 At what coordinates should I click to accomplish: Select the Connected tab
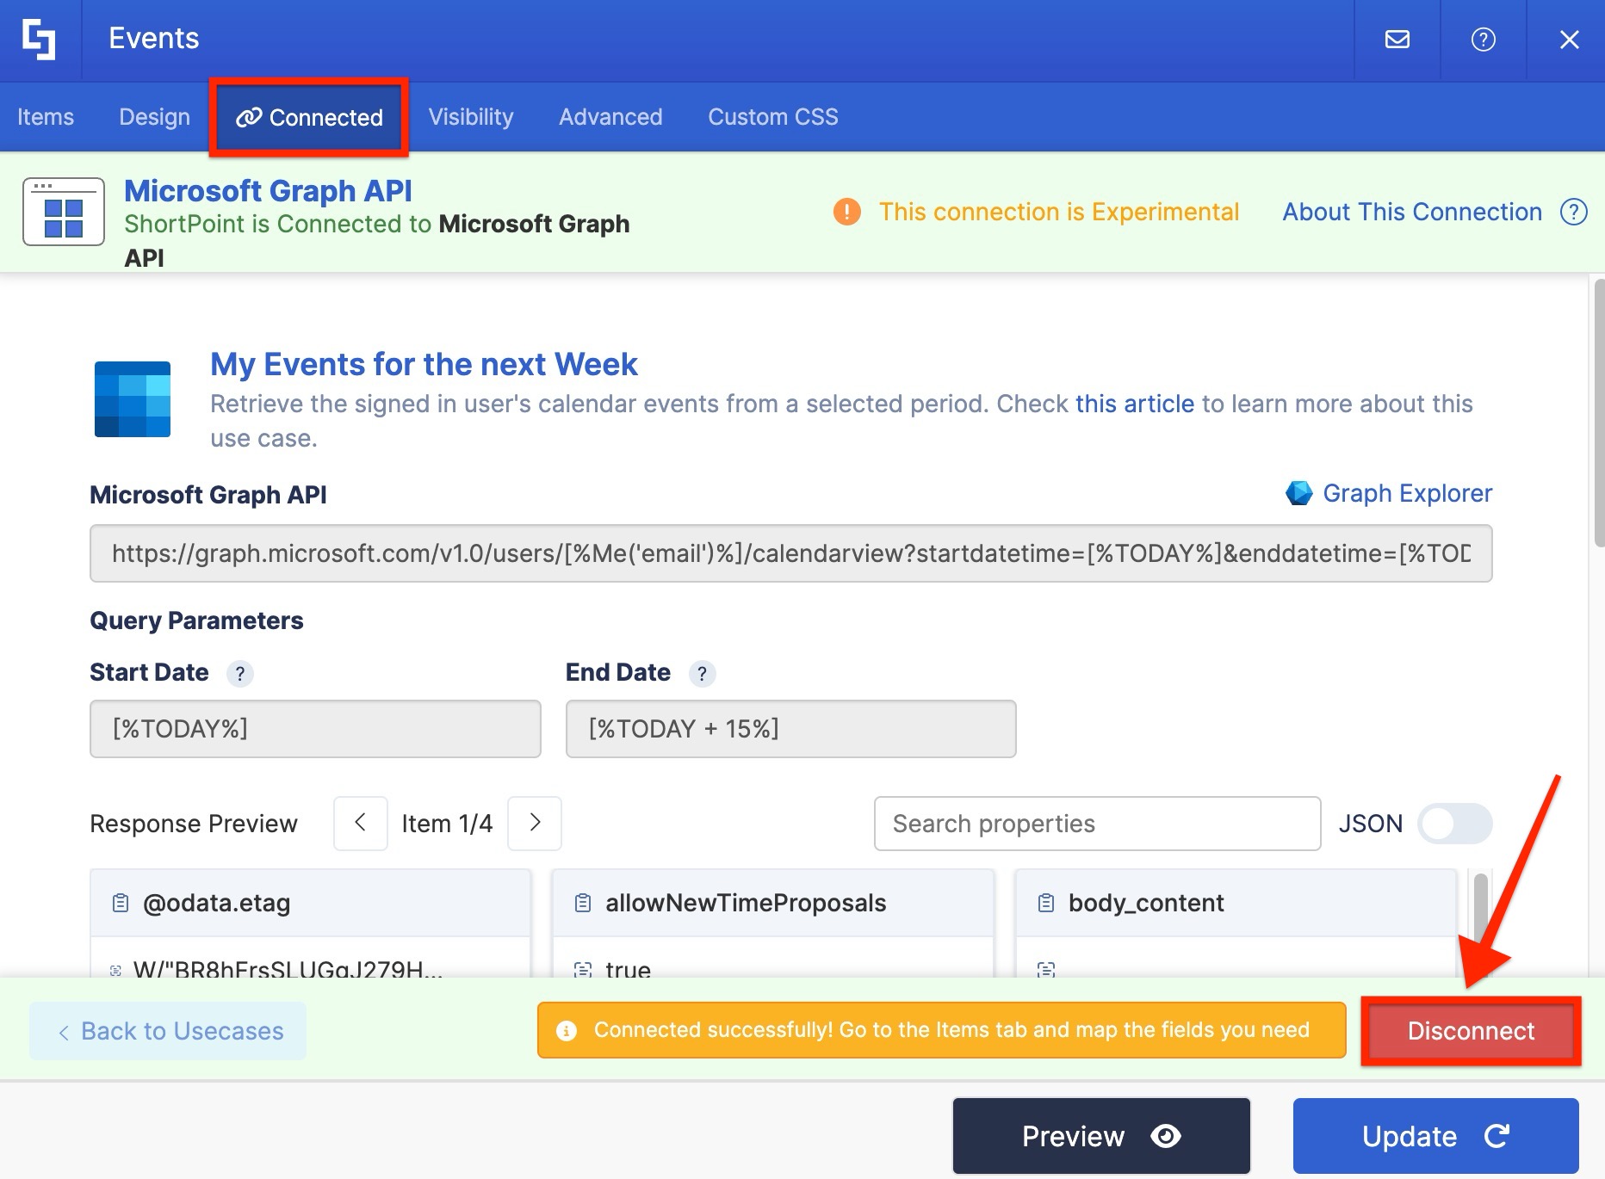click(x=309, y=118)
